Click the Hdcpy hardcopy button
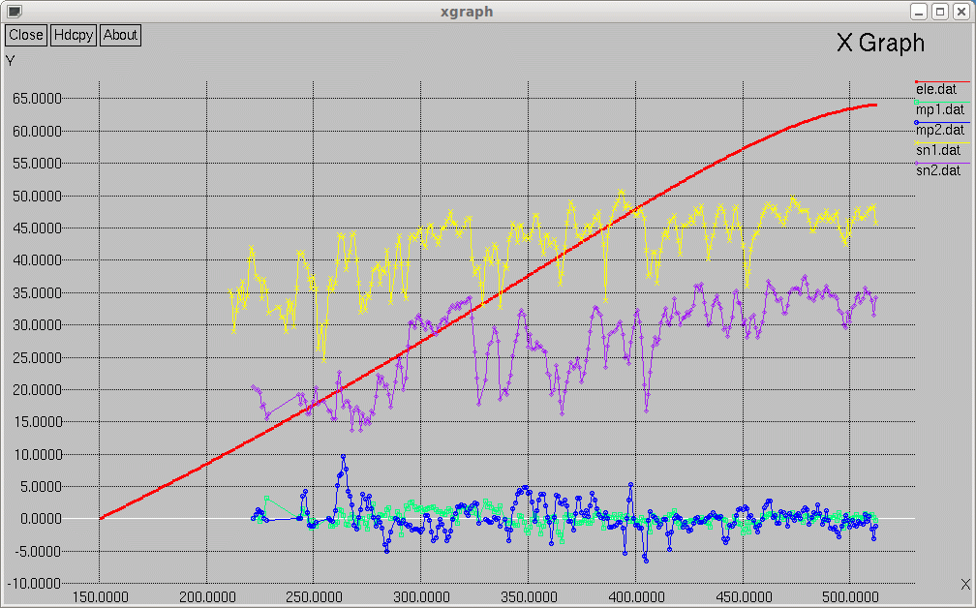Image resolution: width=976 pixels, height=608 pixels. [x=74, y=35]
